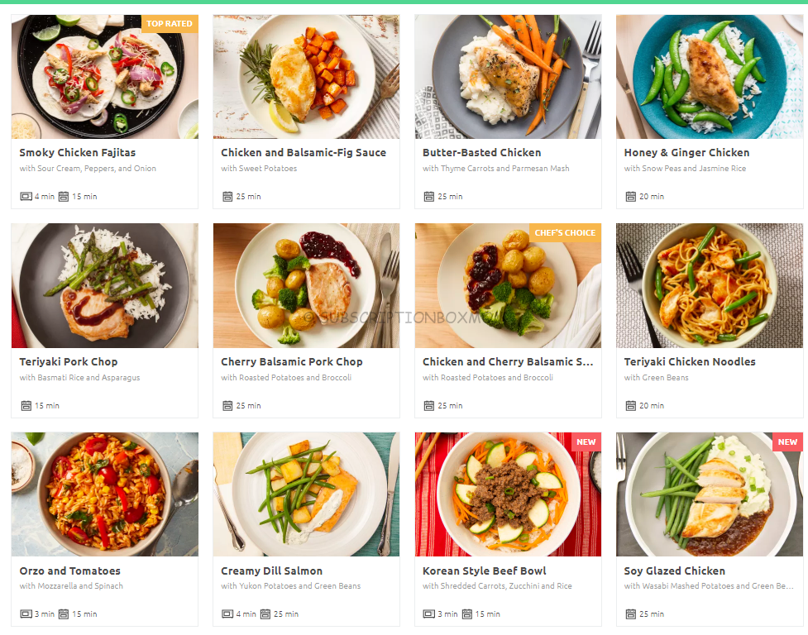Click oven icon on Smoky Chicken Fajitas card
This screenshot has width=808, height=635.
point(64,196)
